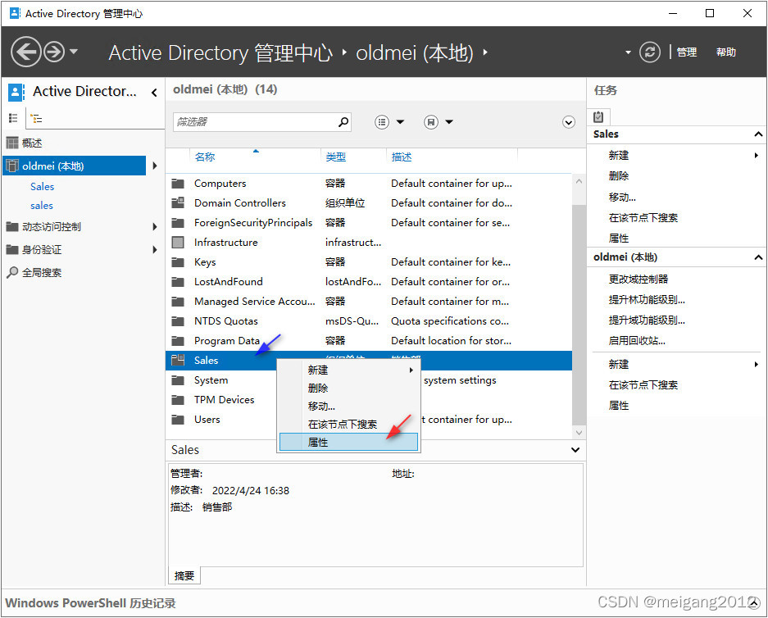Click 提升林功能级别... task
Viewport: 768px width, 618px height.
[x=647, y=300]
